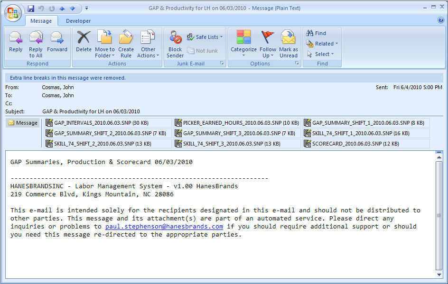This screenshot has width=448, height=284.
Task: Go to previous item with up arrow
Action: coord(62,9)
